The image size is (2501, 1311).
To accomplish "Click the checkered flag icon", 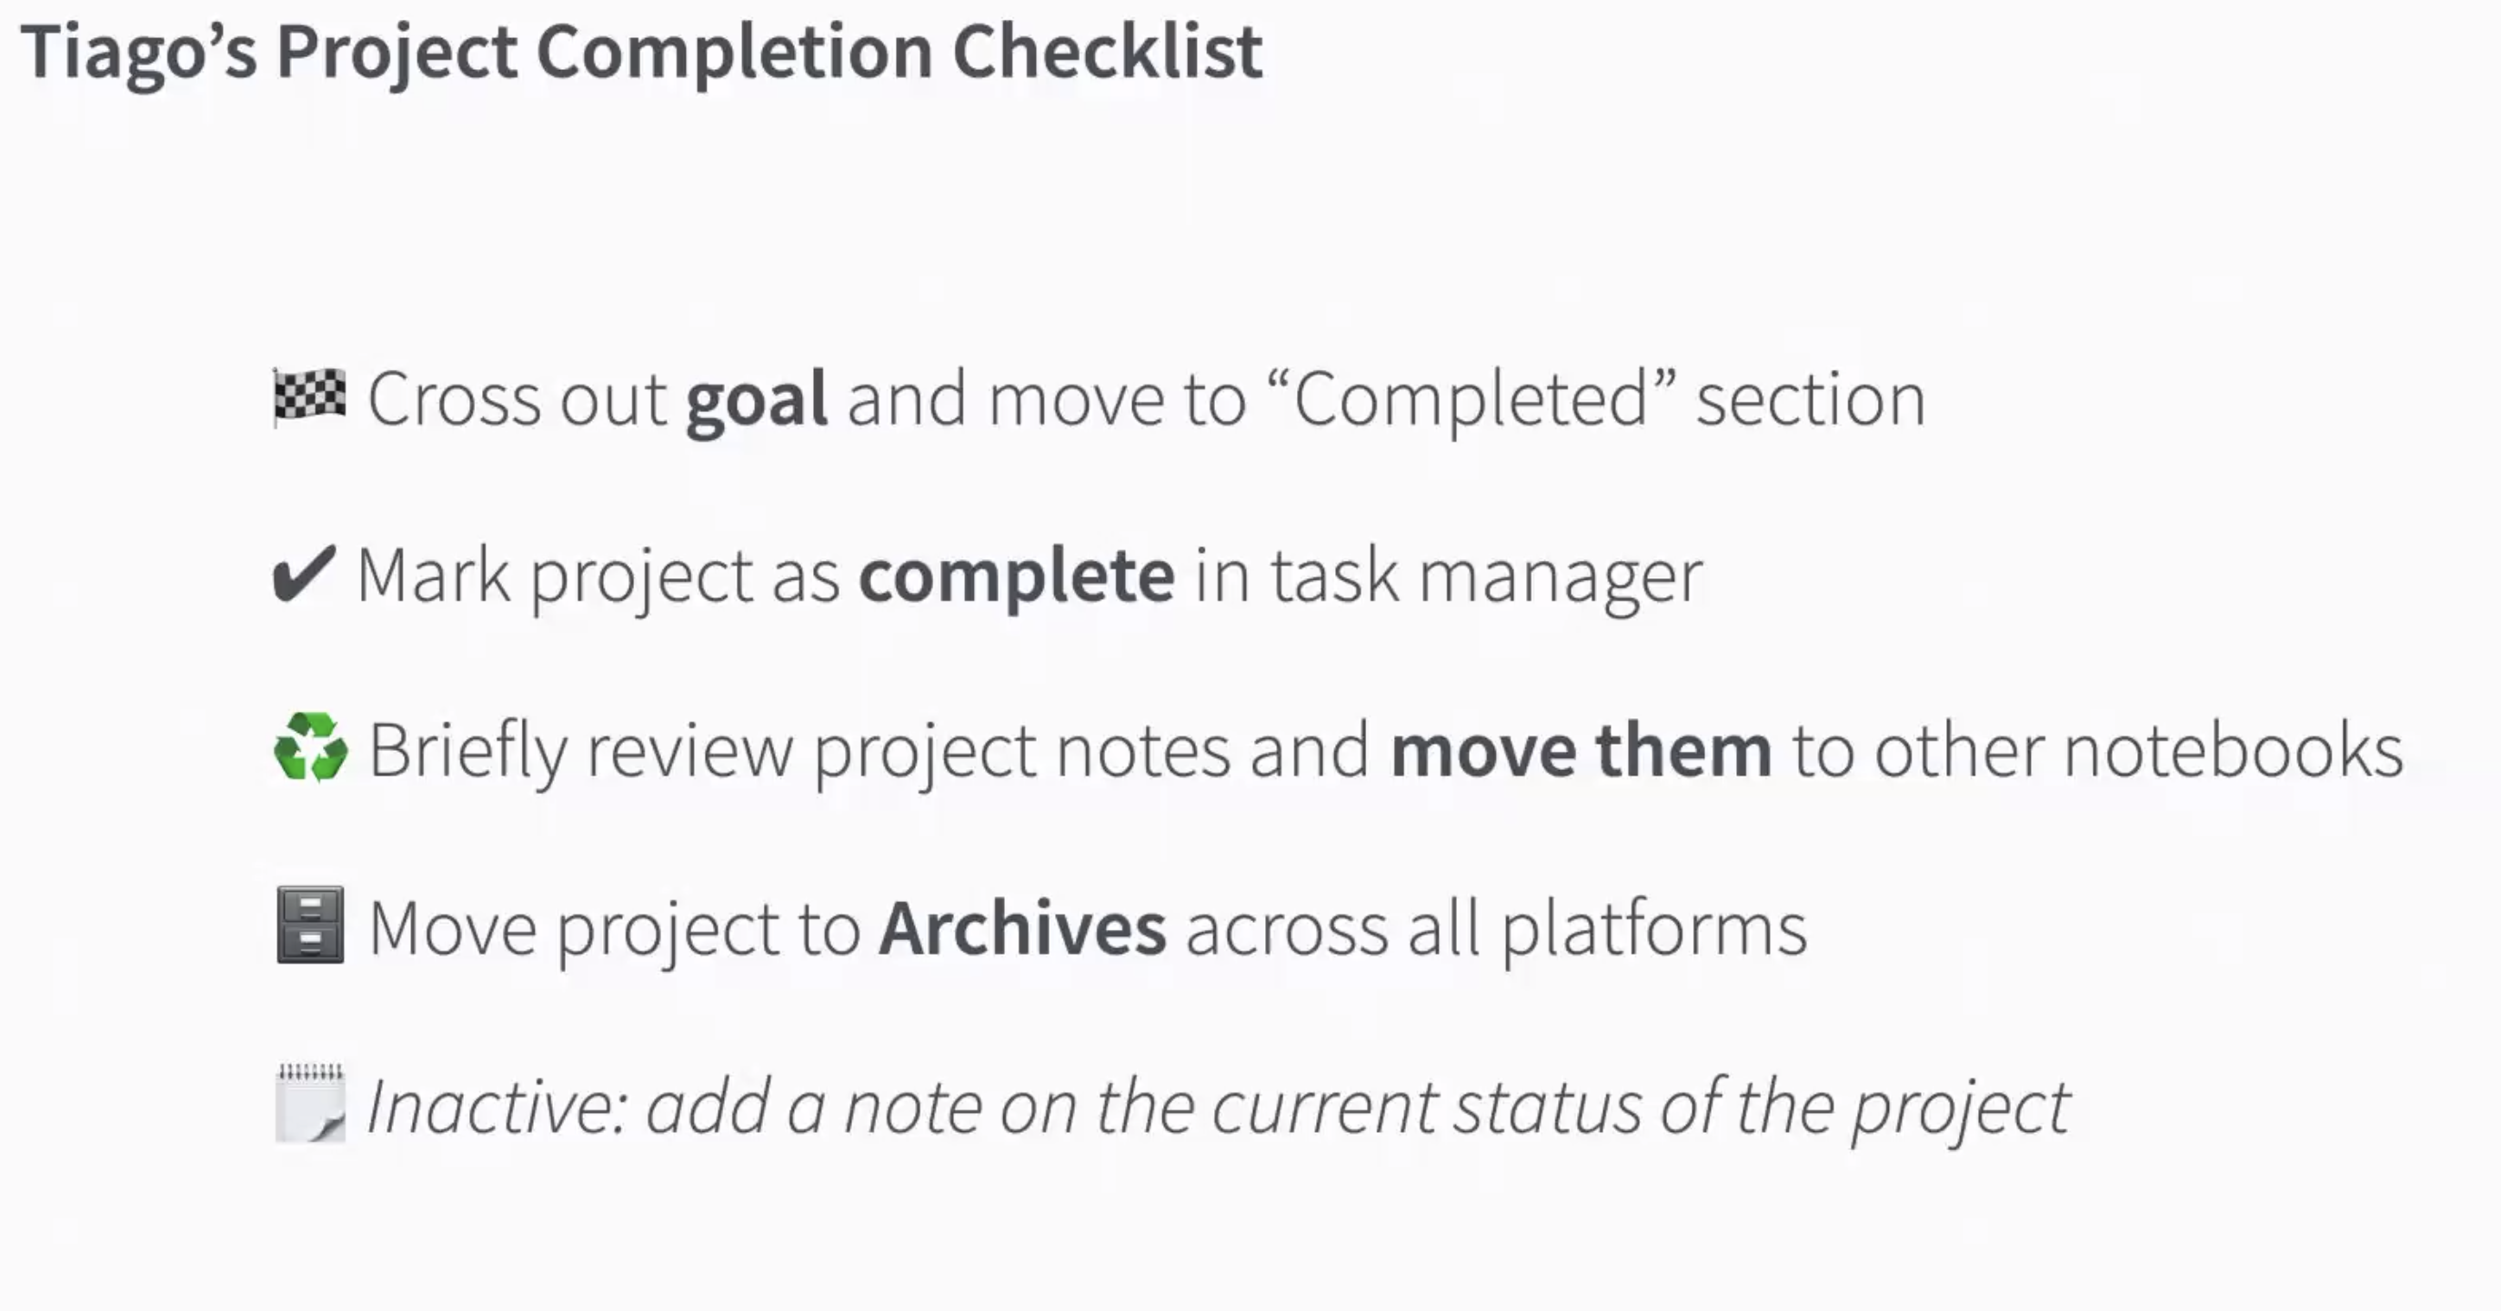I will [310, 397].
